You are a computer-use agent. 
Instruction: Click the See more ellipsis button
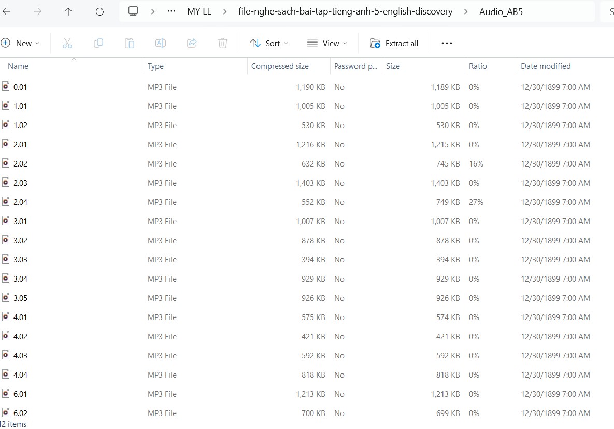(446, 43)
